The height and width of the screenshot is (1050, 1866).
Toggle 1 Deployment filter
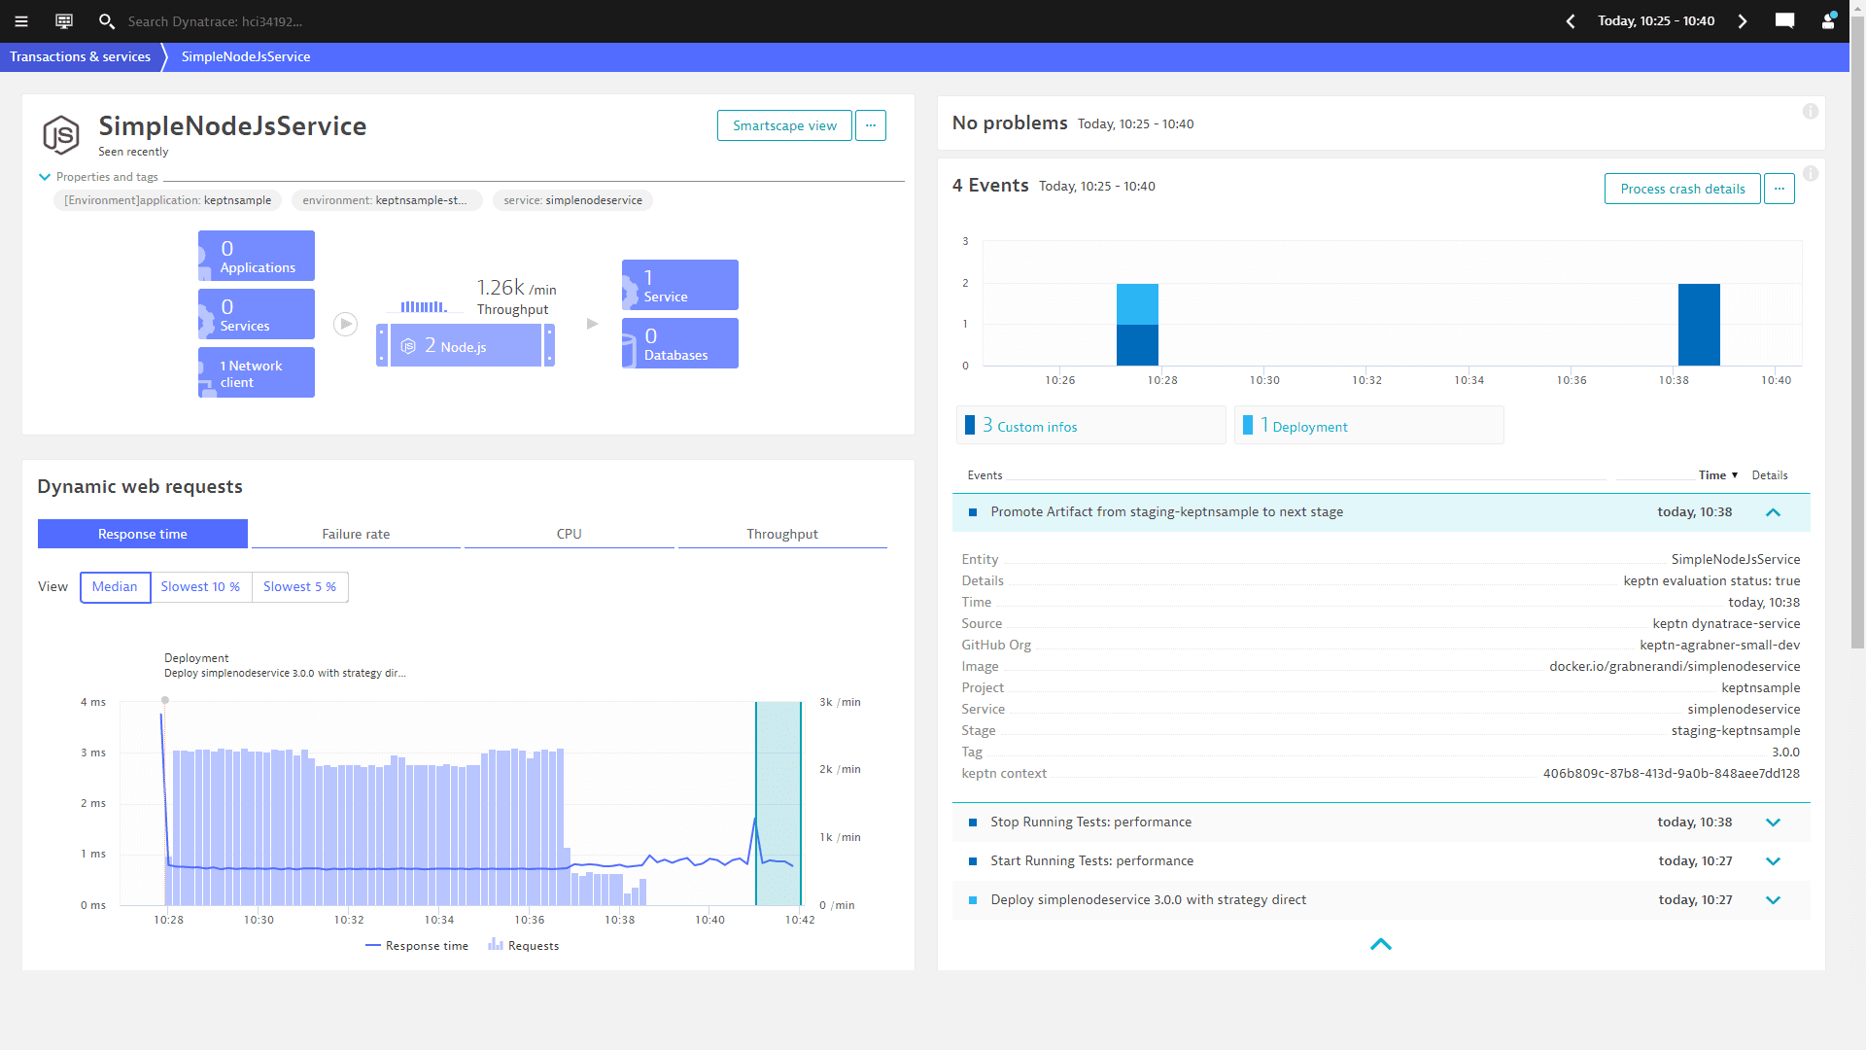click(x=1368, y=425)
